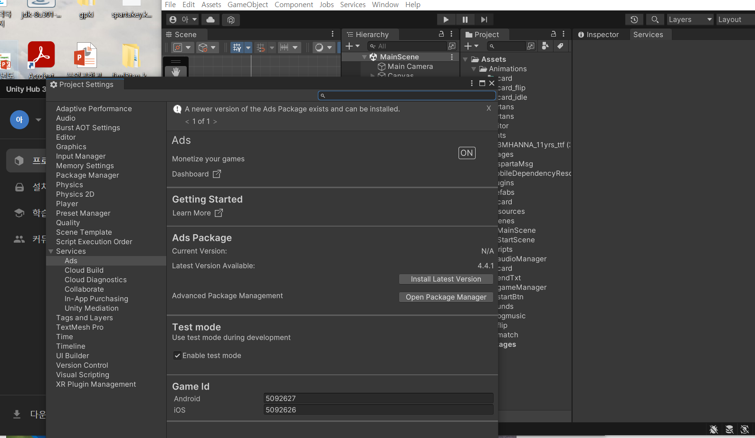The width and height of the screenshot is (755, 438).
Task: Open the PowerPoint file on the desktop
Action: 85,60
